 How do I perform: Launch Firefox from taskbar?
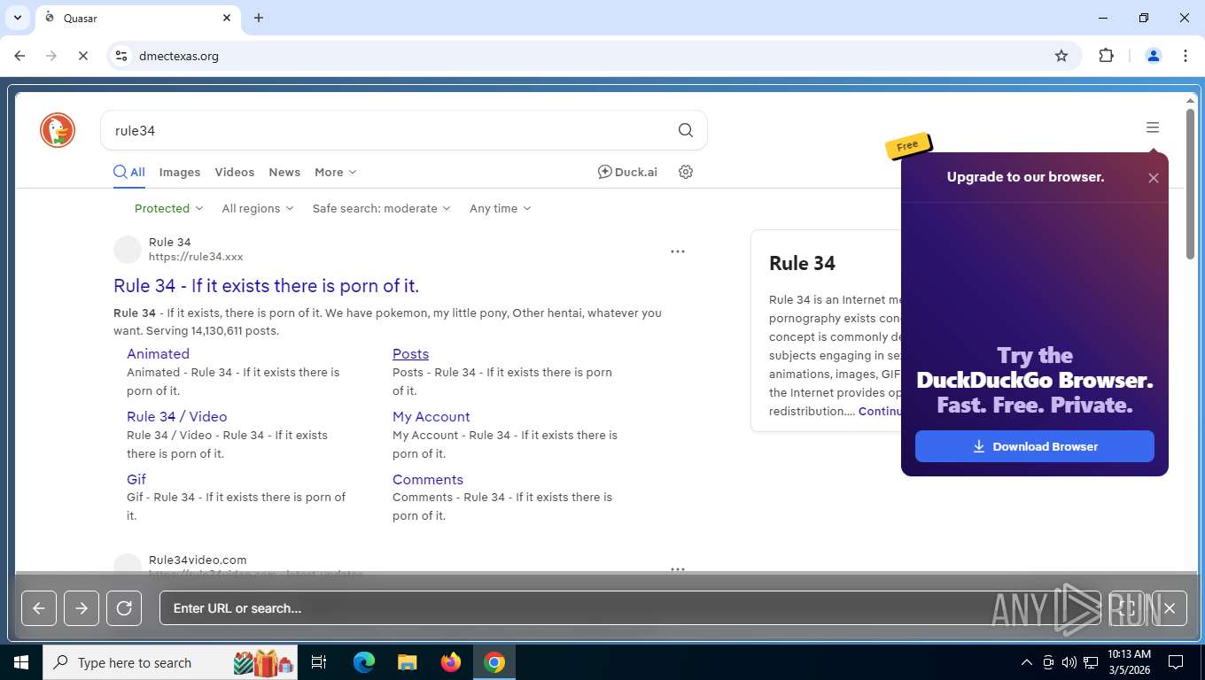coord(451,662)
